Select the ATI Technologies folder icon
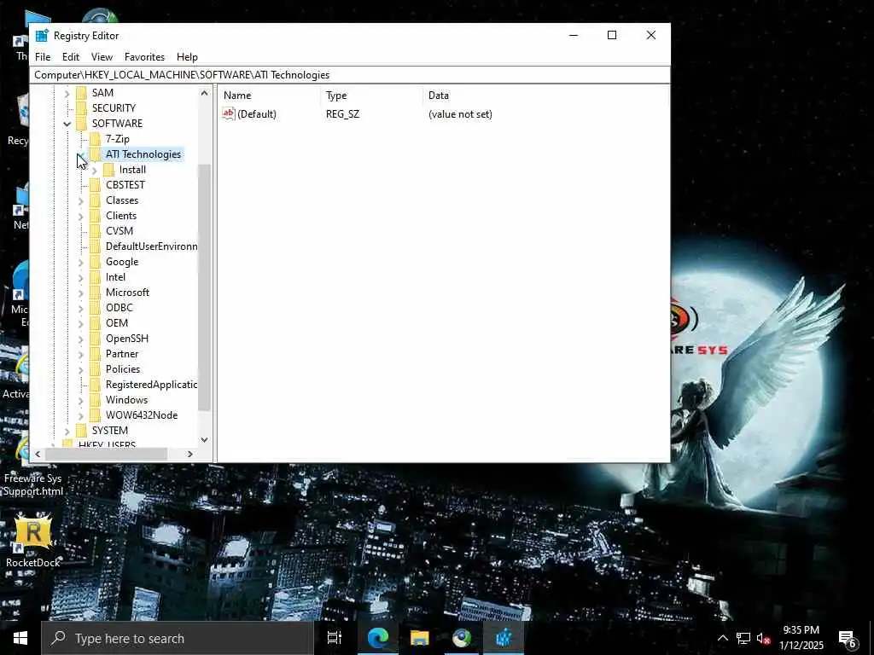The image size is (874, 655). pyautogui.click(x=96, y=154)
